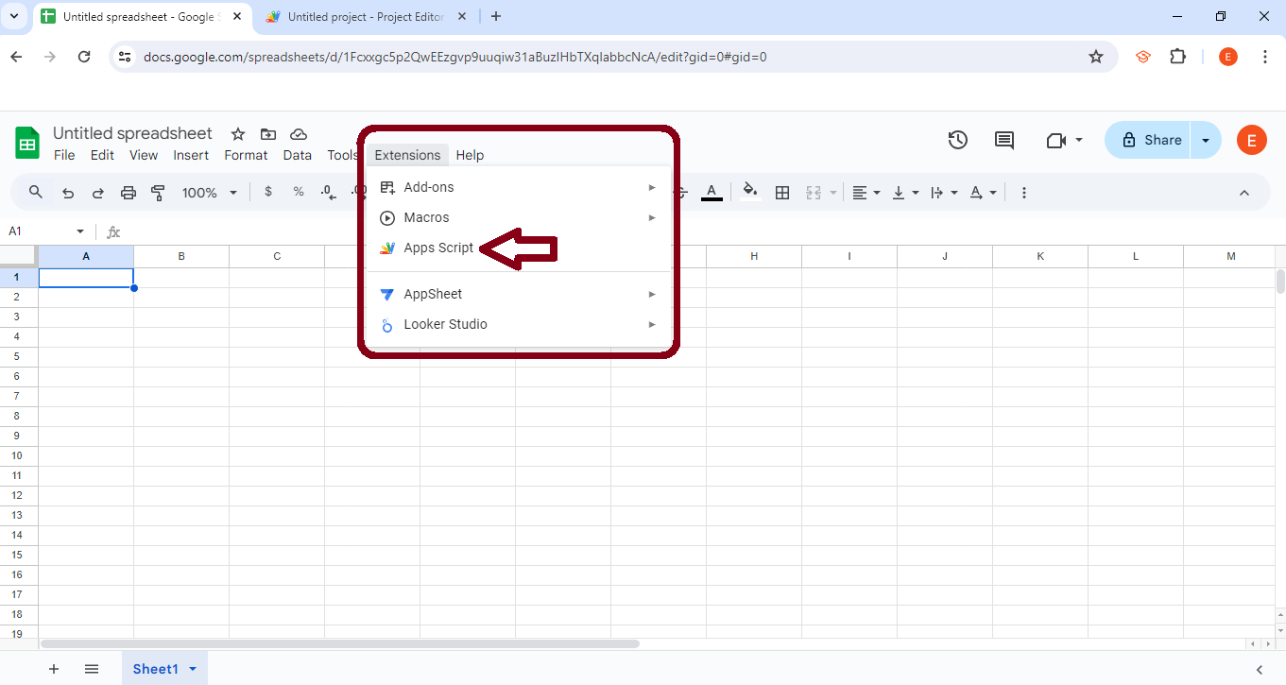This screenshot has width=1286, height=685.
Task: Print the spreadsheet
Action: [128, 192]
